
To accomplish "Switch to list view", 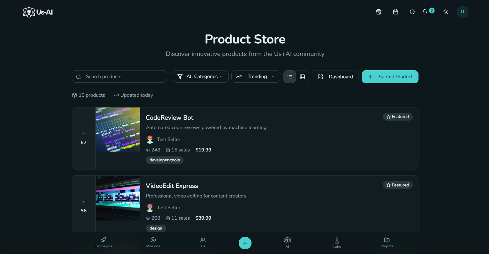I will [x=290, y=77].
